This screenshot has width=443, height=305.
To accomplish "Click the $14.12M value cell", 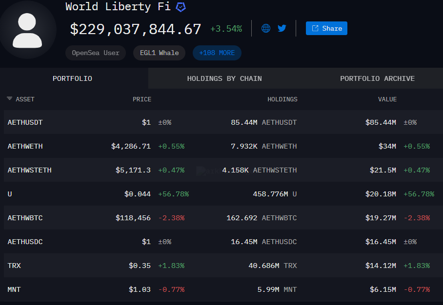I will tap(381, 266).
